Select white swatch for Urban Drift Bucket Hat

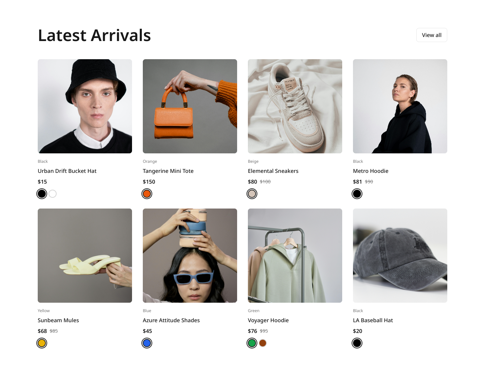point(53,194)
